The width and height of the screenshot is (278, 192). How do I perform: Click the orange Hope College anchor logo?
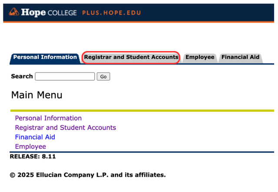coord(14,12)
